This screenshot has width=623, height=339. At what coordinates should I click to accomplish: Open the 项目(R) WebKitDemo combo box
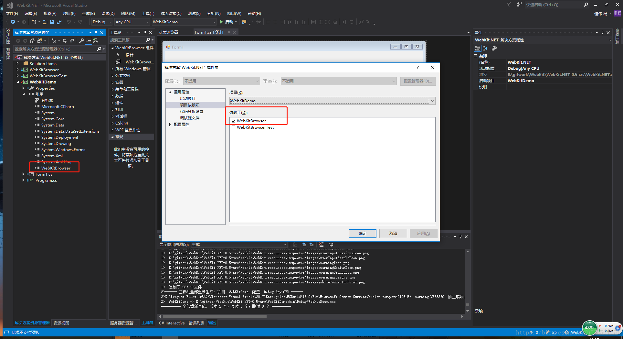pos(333,101)
